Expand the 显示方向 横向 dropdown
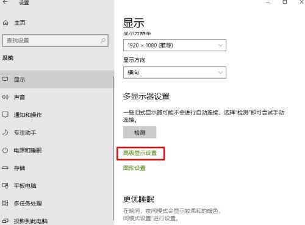 (174, 73)
